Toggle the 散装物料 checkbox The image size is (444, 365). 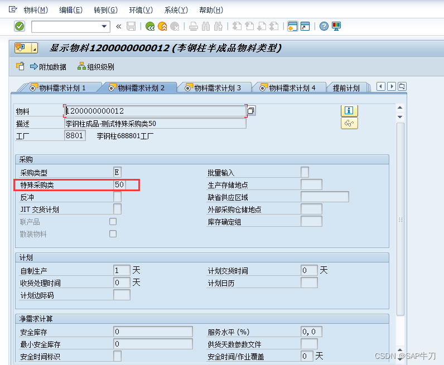tap(113, 233)
